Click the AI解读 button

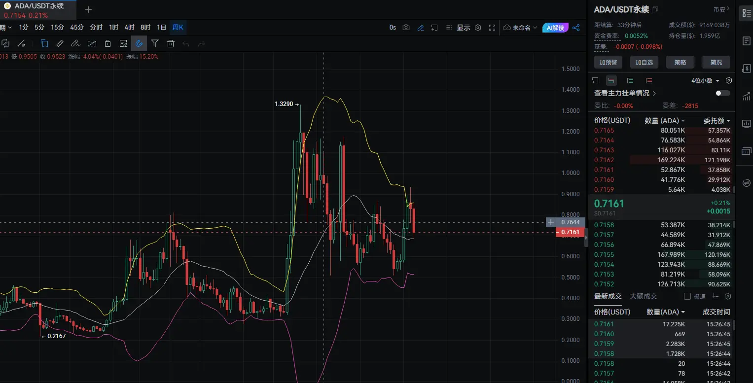(x=555, y=28)
